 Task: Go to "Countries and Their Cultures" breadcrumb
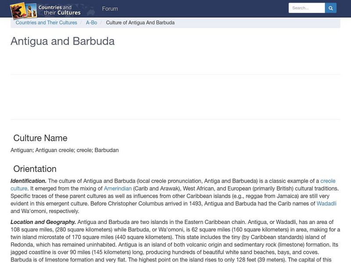(46, 22)
